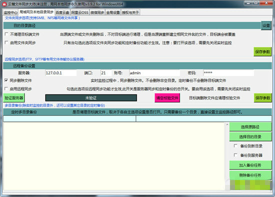The height and width of the screenshot is (197, 275).
Task: Select the 局域网及本地目录同步 tab
Action: tap(36, 12)
